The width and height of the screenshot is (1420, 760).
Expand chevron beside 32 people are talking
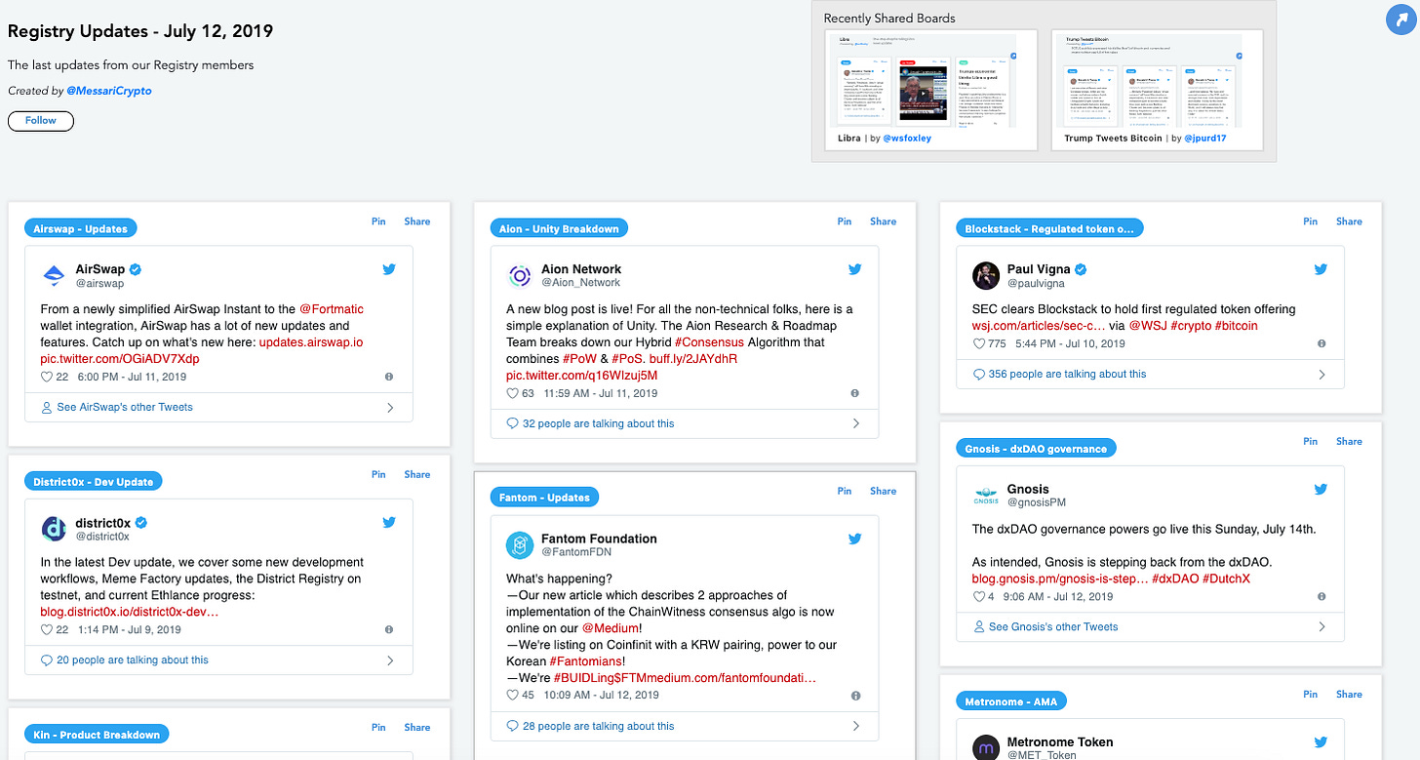856,423
